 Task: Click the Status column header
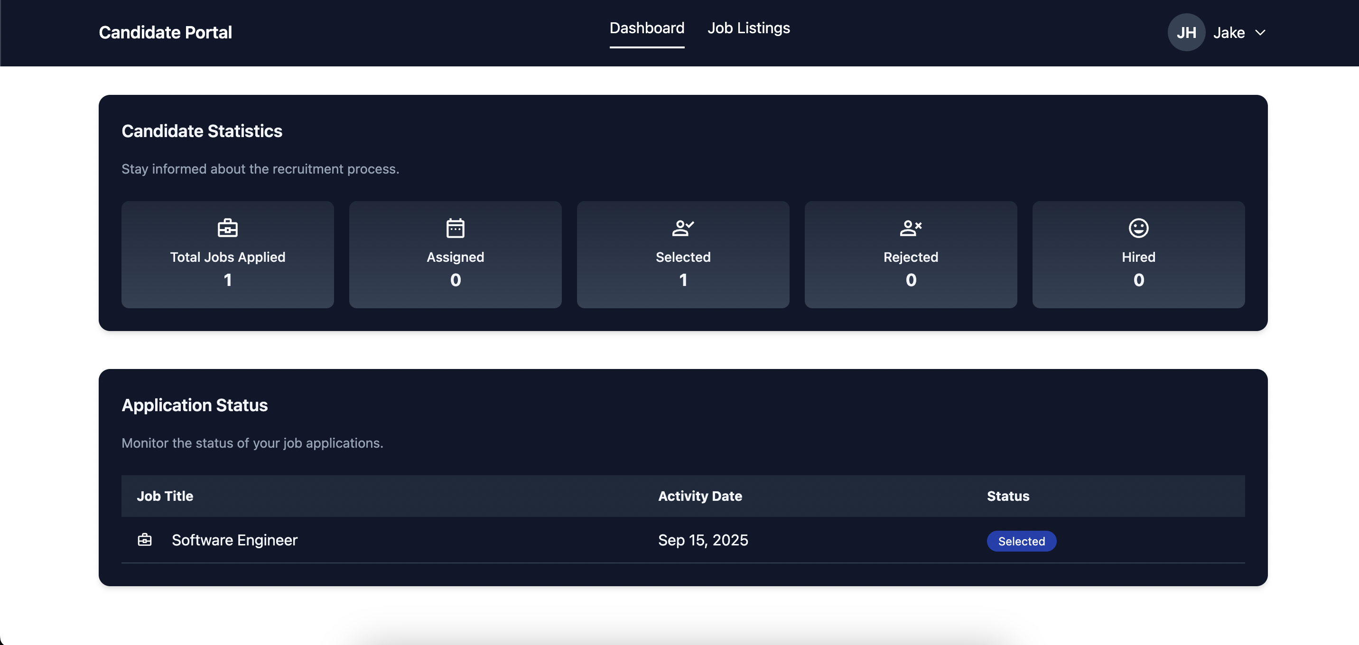pos(1008,496)
